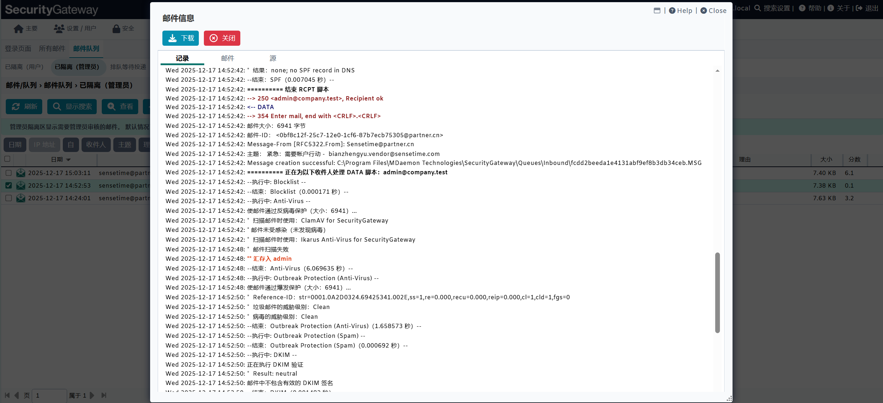The width and height of the screenshot is (883, 403).
Task: Click the log scroll-up arrow
Action: click(x=717, y=71)
